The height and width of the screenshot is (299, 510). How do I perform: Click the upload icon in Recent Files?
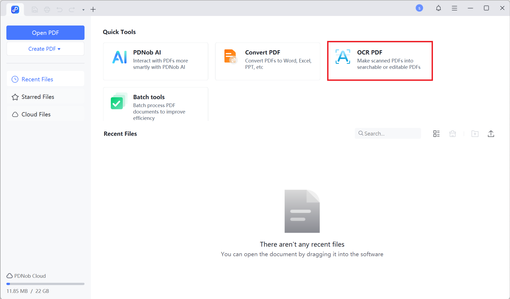click(491, 134)
